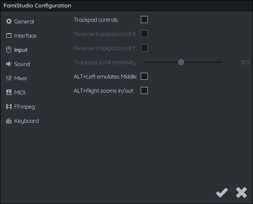Enable the Trackpad controls checkbox

click(x=144, y=20)
